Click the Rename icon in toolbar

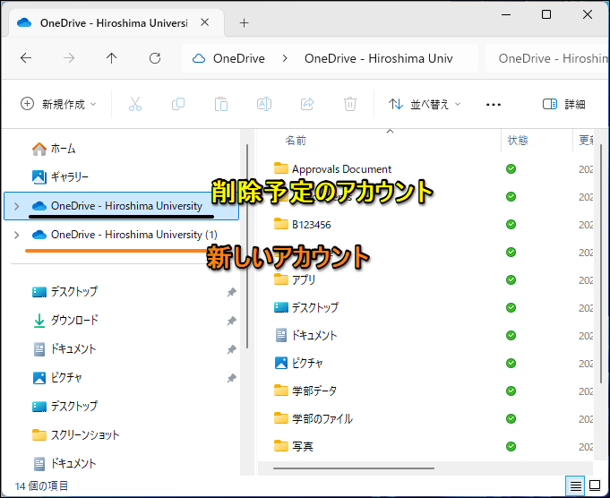click(x=264, y=104)
